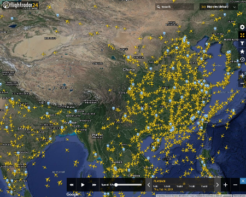Open bookmarks with the star icon
Screen dimensions: 246x197
(x=242, y=51)
